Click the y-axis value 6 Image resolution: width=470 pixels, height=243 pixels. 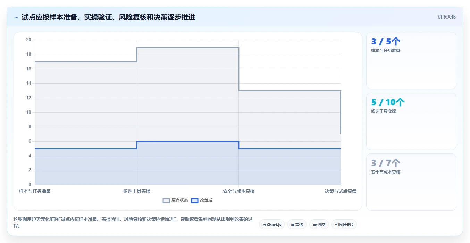point(30,141)
